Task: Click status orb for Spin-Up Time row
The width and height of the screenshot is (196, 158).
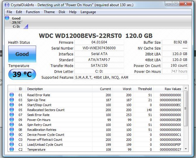Action: 12,100
